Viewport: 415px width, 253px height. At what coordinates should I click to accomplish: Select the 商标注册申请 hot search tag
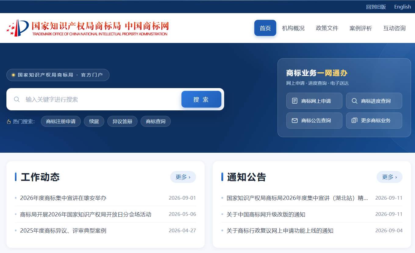(x=61, y=121)
